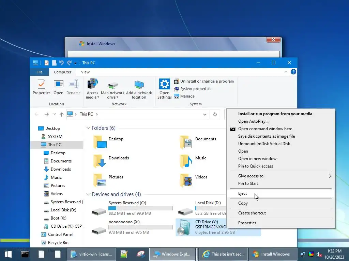Choose Save disk contents as image file

pyautogui.click(x=267, y=136)
